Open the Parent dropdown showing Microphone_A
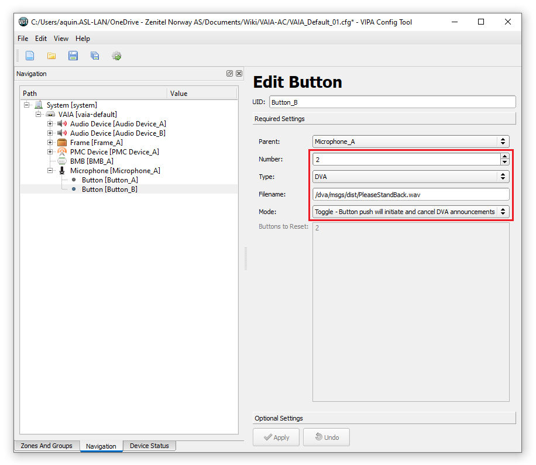The image size is (536, 465). [x=411, y=142]
